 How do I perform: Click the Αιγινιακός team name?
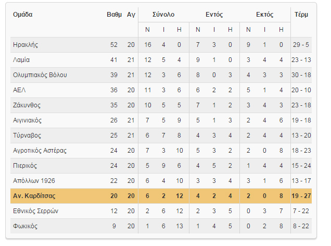coord(27,120)
